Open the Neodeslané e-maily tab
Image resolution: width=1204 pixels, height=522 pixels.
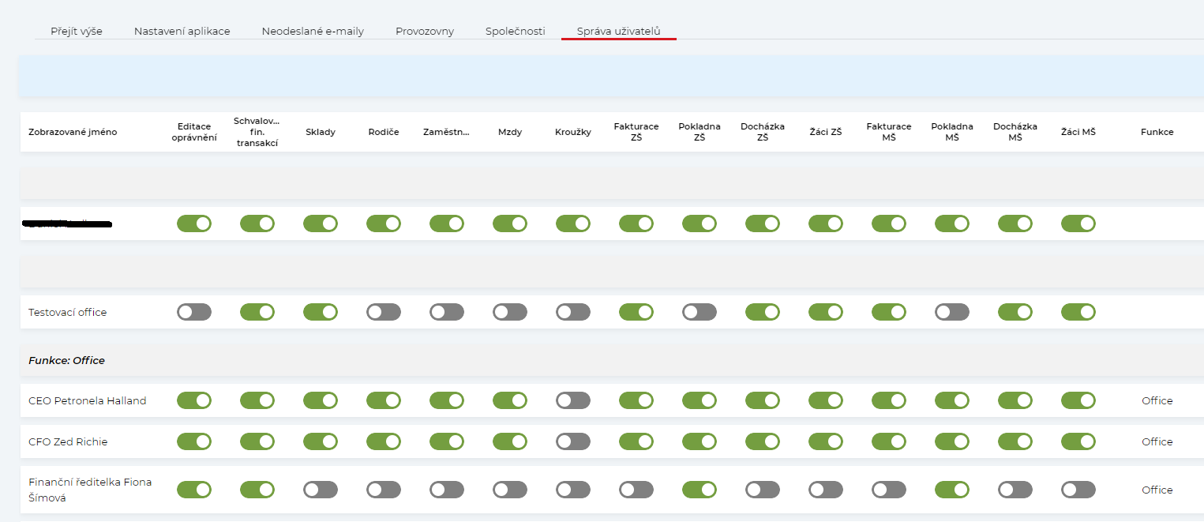(x=313, y=32)
